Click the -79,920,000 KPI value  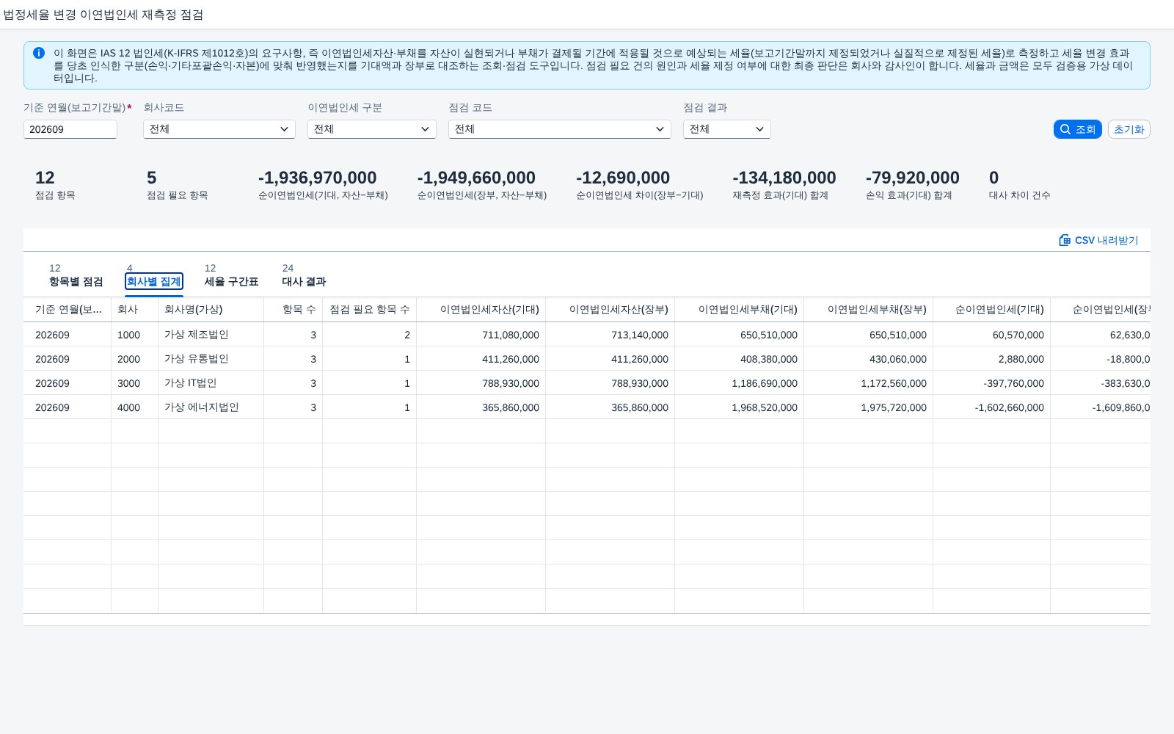click(x=913, y=178)
